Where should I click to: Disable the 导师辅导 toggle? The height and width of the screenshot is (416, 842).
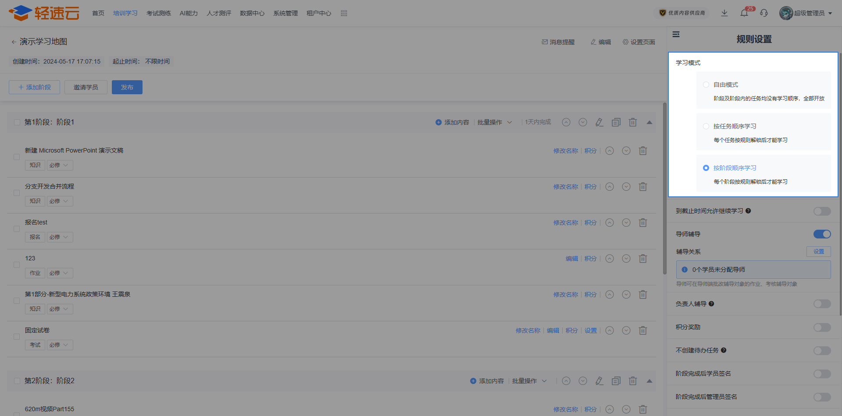point(822,234)
